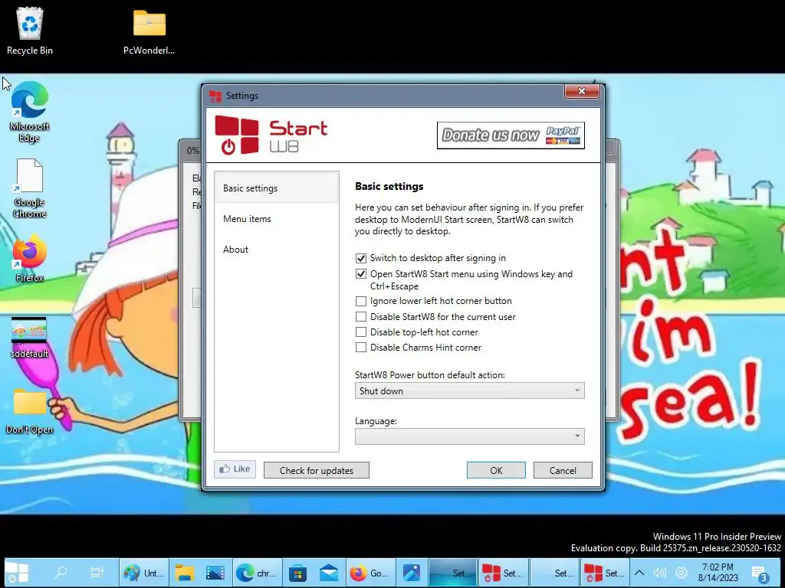Click the Check for updates button

point(317,470)
